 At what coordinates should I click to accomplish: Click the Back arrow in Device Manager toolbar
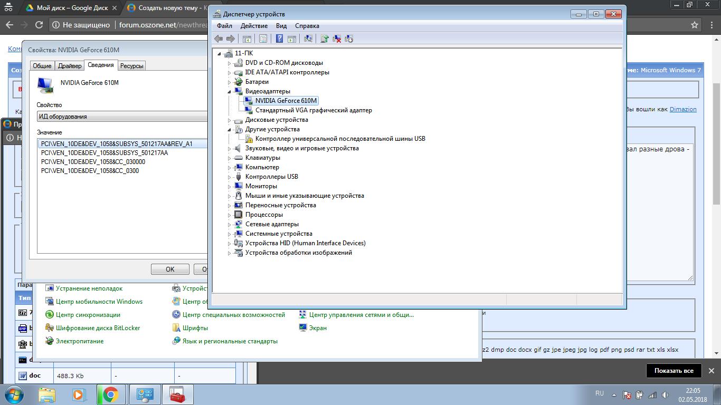pyautogui.click(x=219, y=38)
